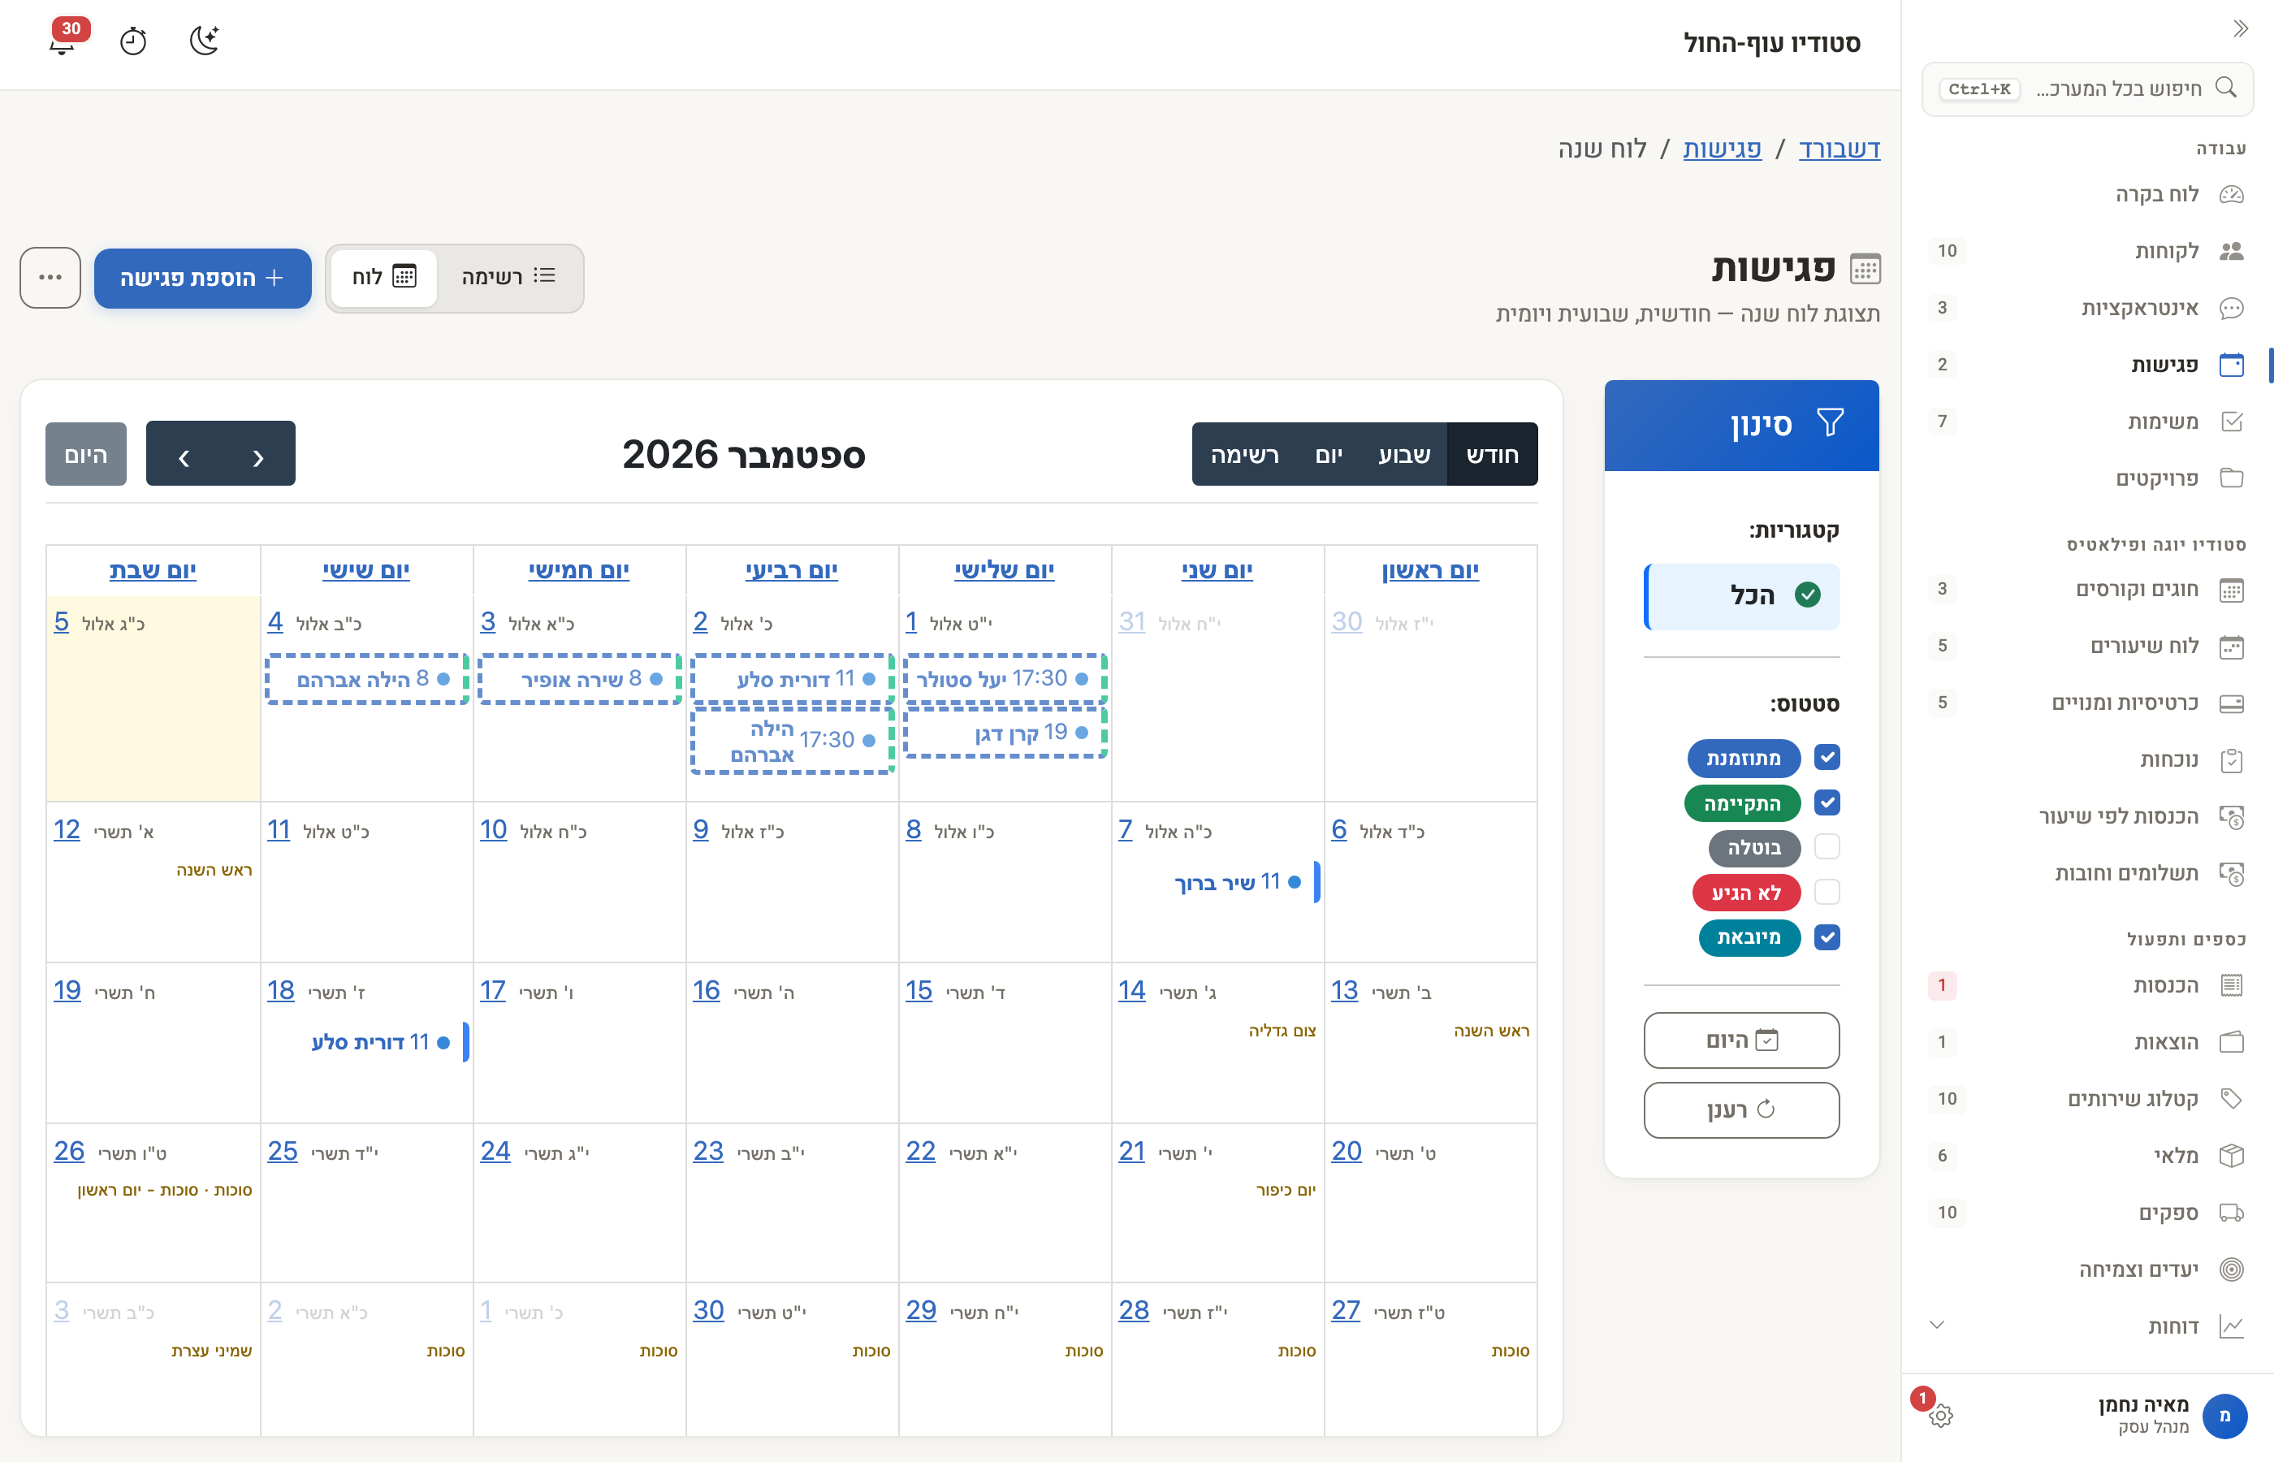Switch calendar to רשימה view in calendar toolbar
This screenshot has height=1462, width=2274.
coord(1244,455)
